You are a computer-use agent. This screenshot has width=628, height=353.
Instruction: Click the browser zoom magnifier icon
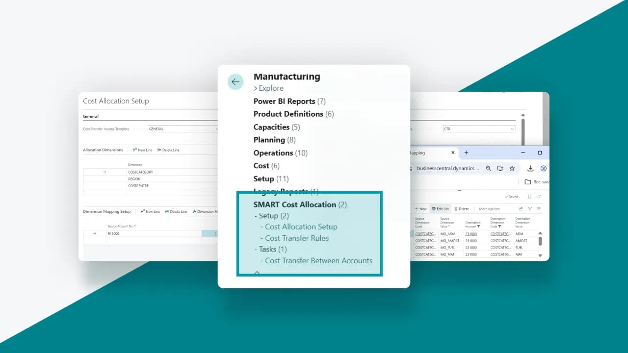coord(488,168)
